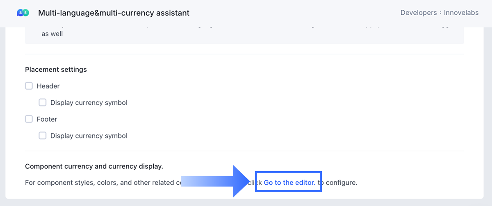The height and width of the screenshot is (206, 492).
Task: Click Display currency symbol label below Footer
Action: [89, 136]
